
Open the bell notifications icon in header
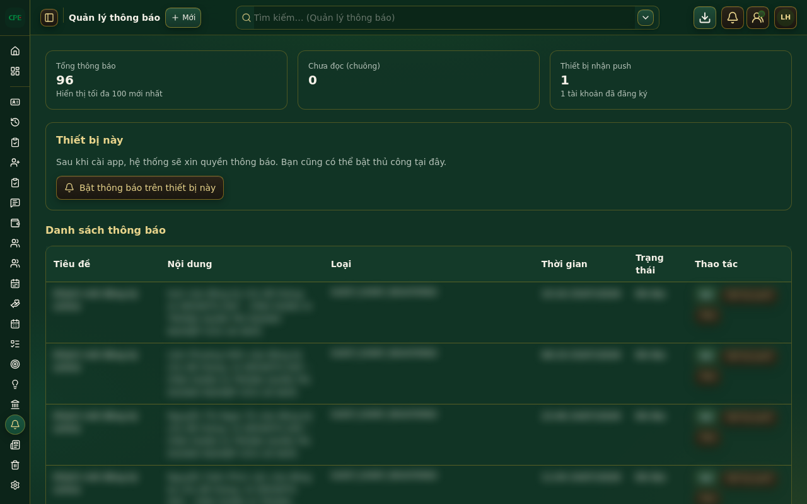click(x=733, y=18)
